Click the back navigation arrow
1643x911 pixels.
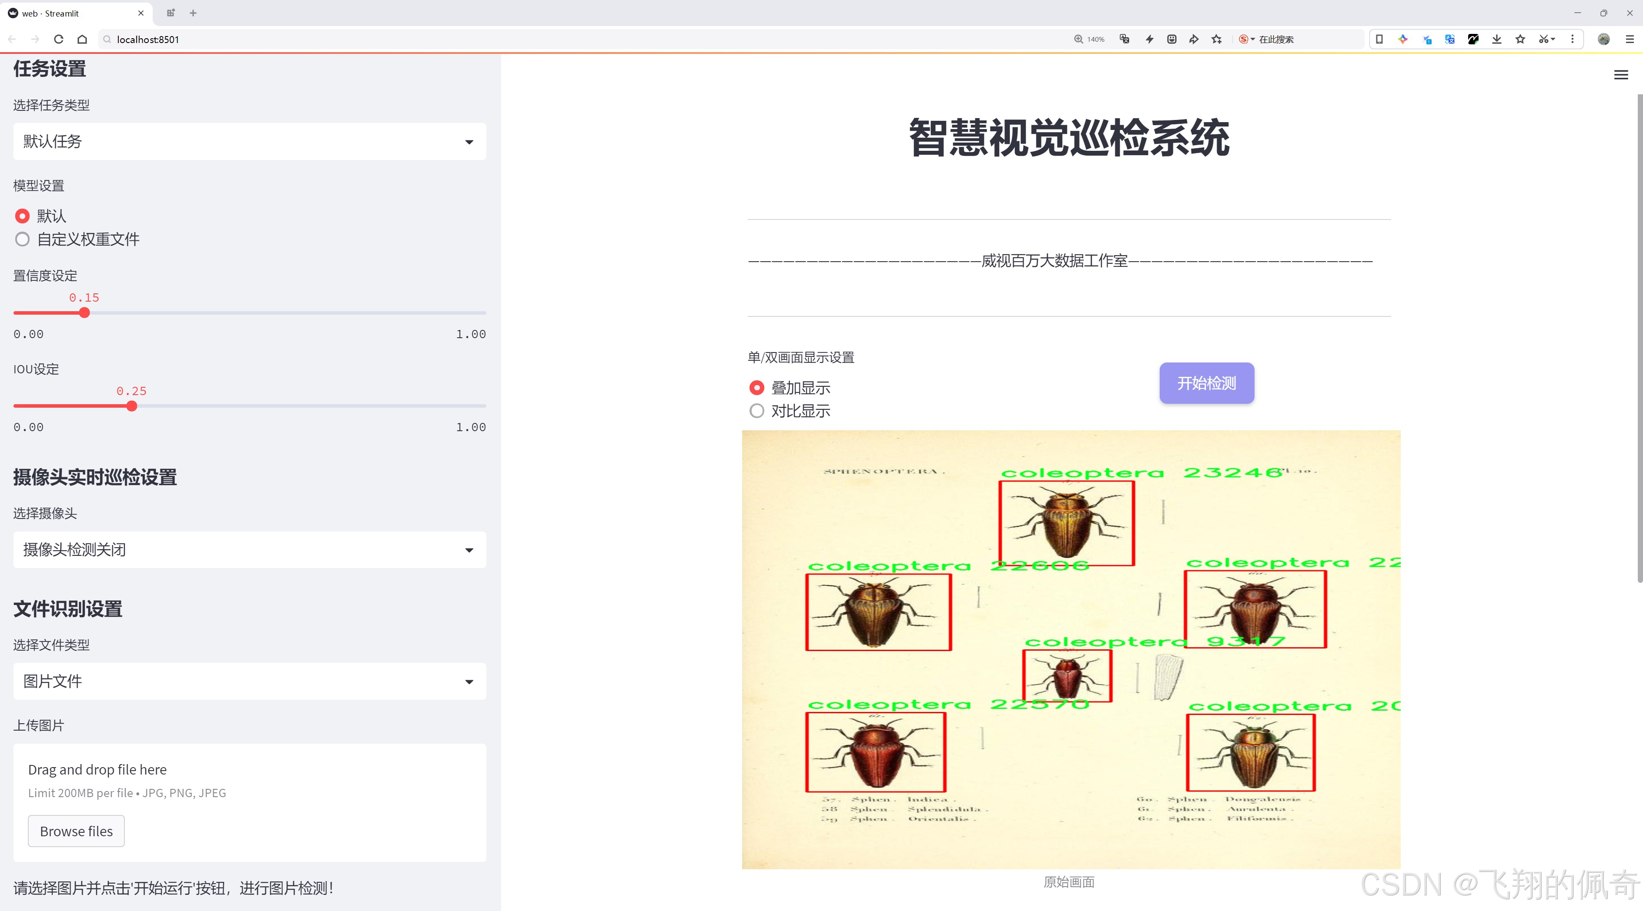pyautogui.click(x=12, y=40)
